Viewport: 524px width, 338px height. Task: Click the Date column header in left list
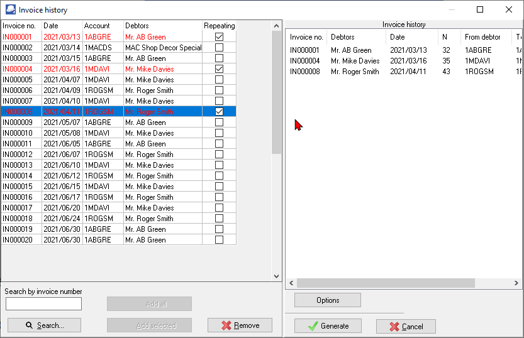pyautogui.click(x=62, y=26)
